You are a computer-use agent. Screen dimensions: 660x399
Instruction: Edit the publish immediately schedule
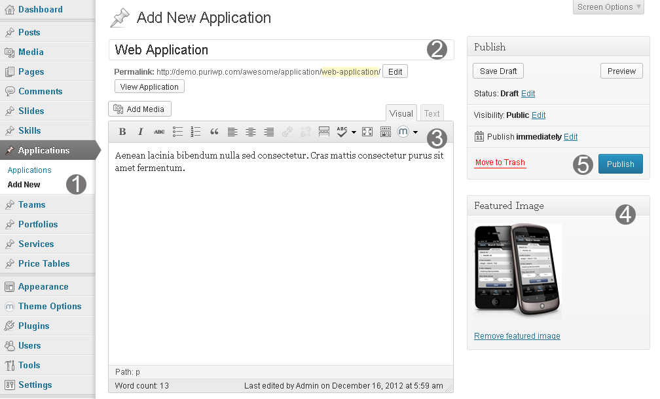[x=570, y=136]
